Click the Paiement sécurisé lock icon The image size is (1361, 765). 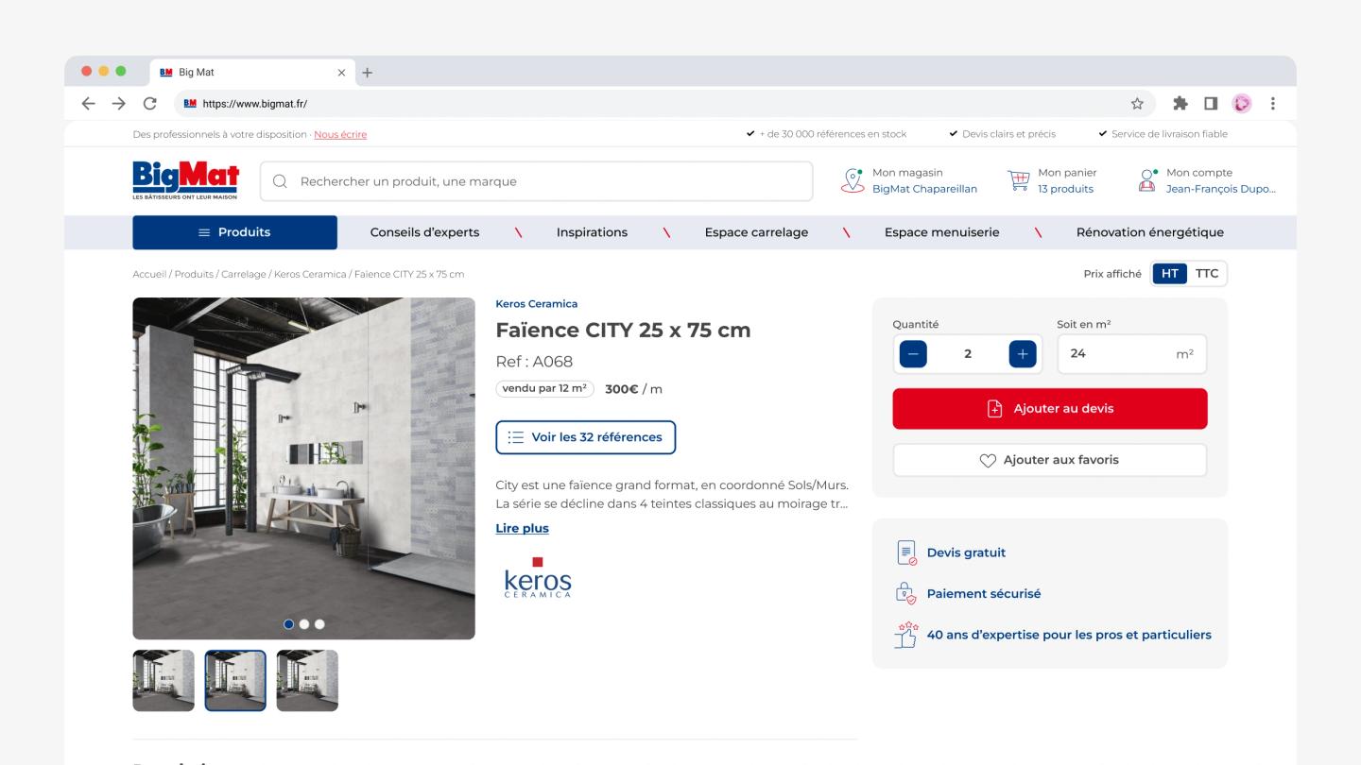906,594
